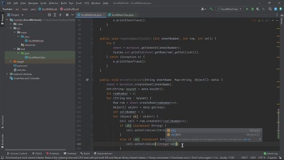Open Bookmarks side tool window
The image size is (284, 160).
(x=2, y=141)
